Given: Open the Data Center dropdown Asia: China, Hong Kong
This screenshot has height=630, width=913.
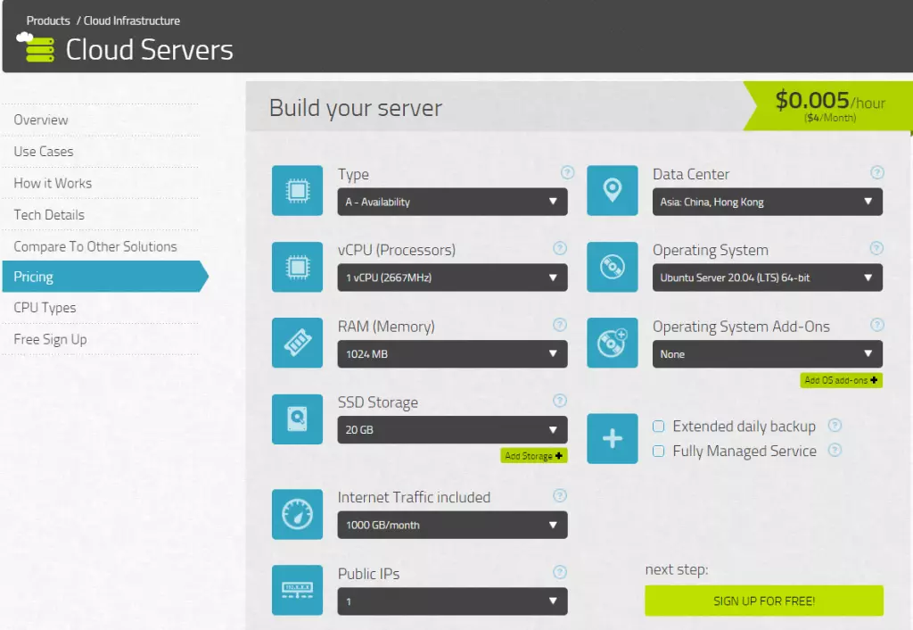Looking at the screenshot, I should click(x=768, y=202).
